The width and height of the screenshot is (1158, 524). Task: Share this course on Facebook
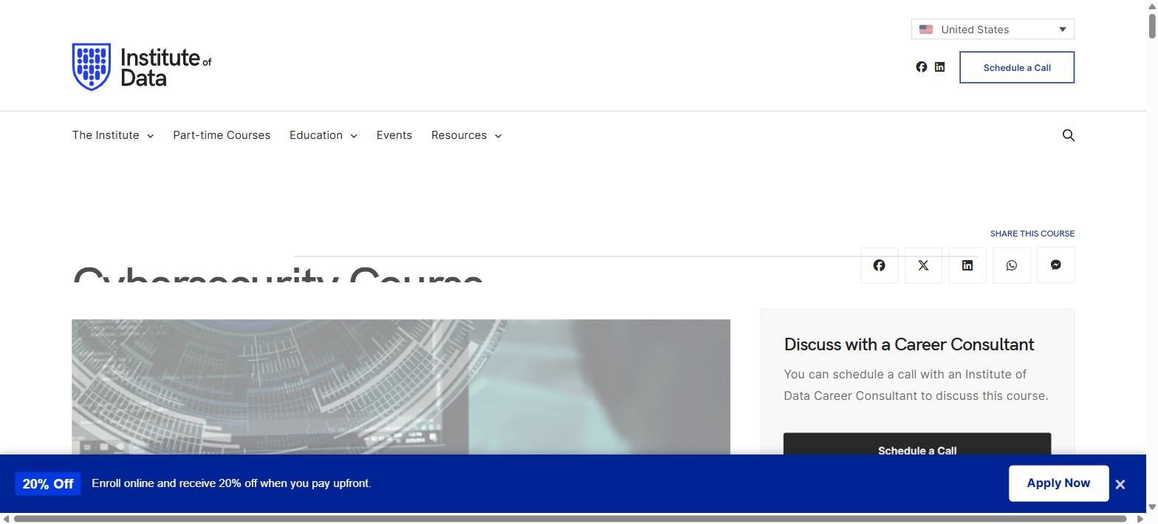pyautogui.click(x=879, y=265)
